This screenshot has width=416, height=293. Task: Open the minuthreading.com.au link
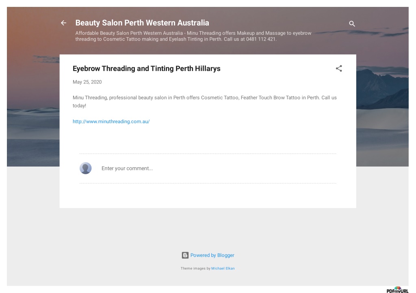(x=111, y=122)
